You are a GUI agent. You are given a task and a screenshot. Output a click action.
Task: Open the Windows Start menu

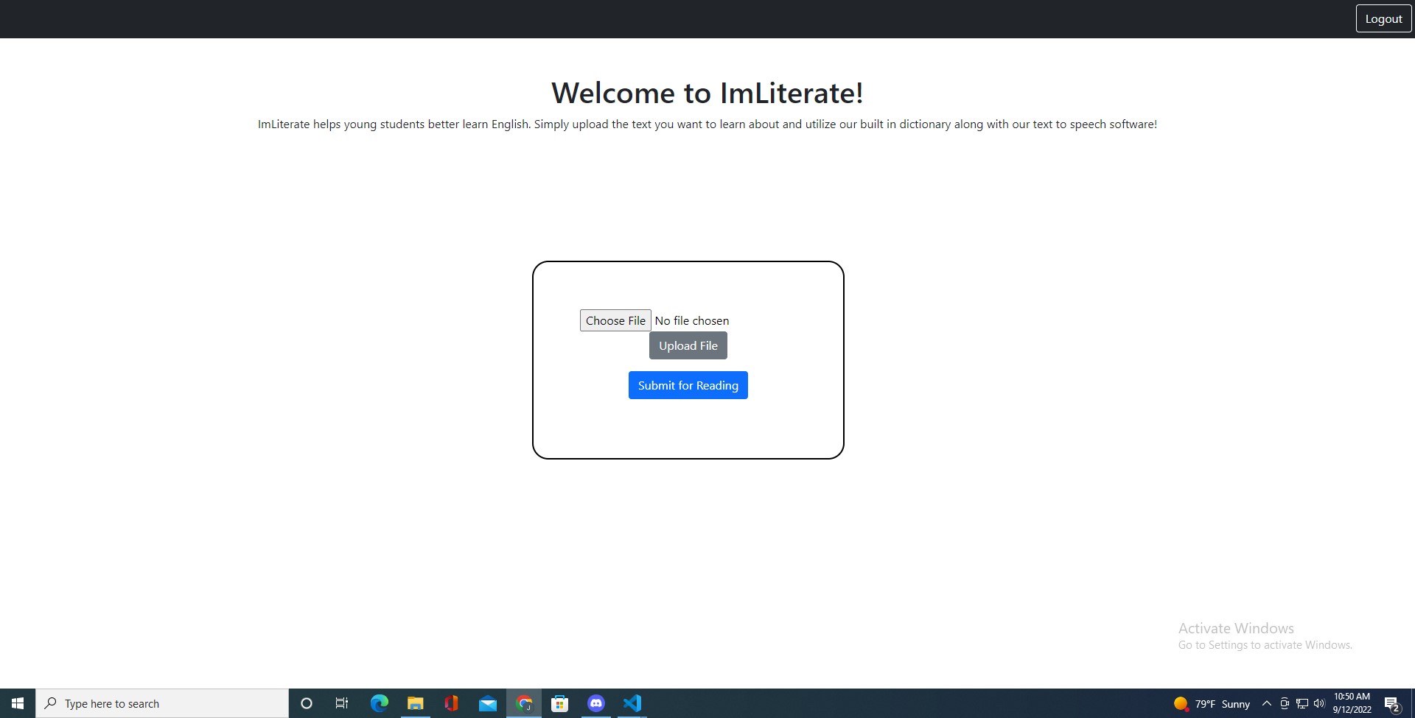18,703
